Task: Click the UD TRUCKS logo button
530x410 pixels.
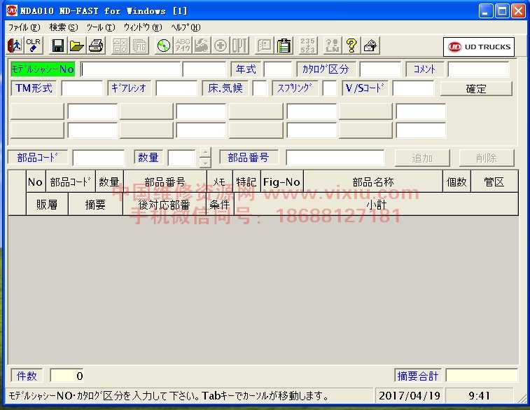Action: coord(480,47)
